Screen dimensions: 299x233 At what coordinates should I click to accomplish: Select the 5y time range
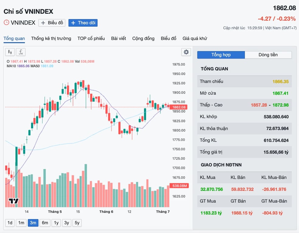pyautogui.click(x=77, y=223)
